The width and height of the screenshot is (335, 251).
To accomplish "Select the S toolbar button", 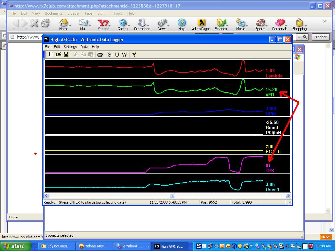I will (x=110, y=55).
